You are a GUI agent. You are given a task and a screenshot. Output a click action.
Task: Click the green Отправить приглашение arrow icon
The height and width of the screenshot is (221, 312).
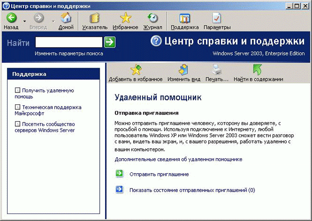pyautogui.click(x=119, y=173)
